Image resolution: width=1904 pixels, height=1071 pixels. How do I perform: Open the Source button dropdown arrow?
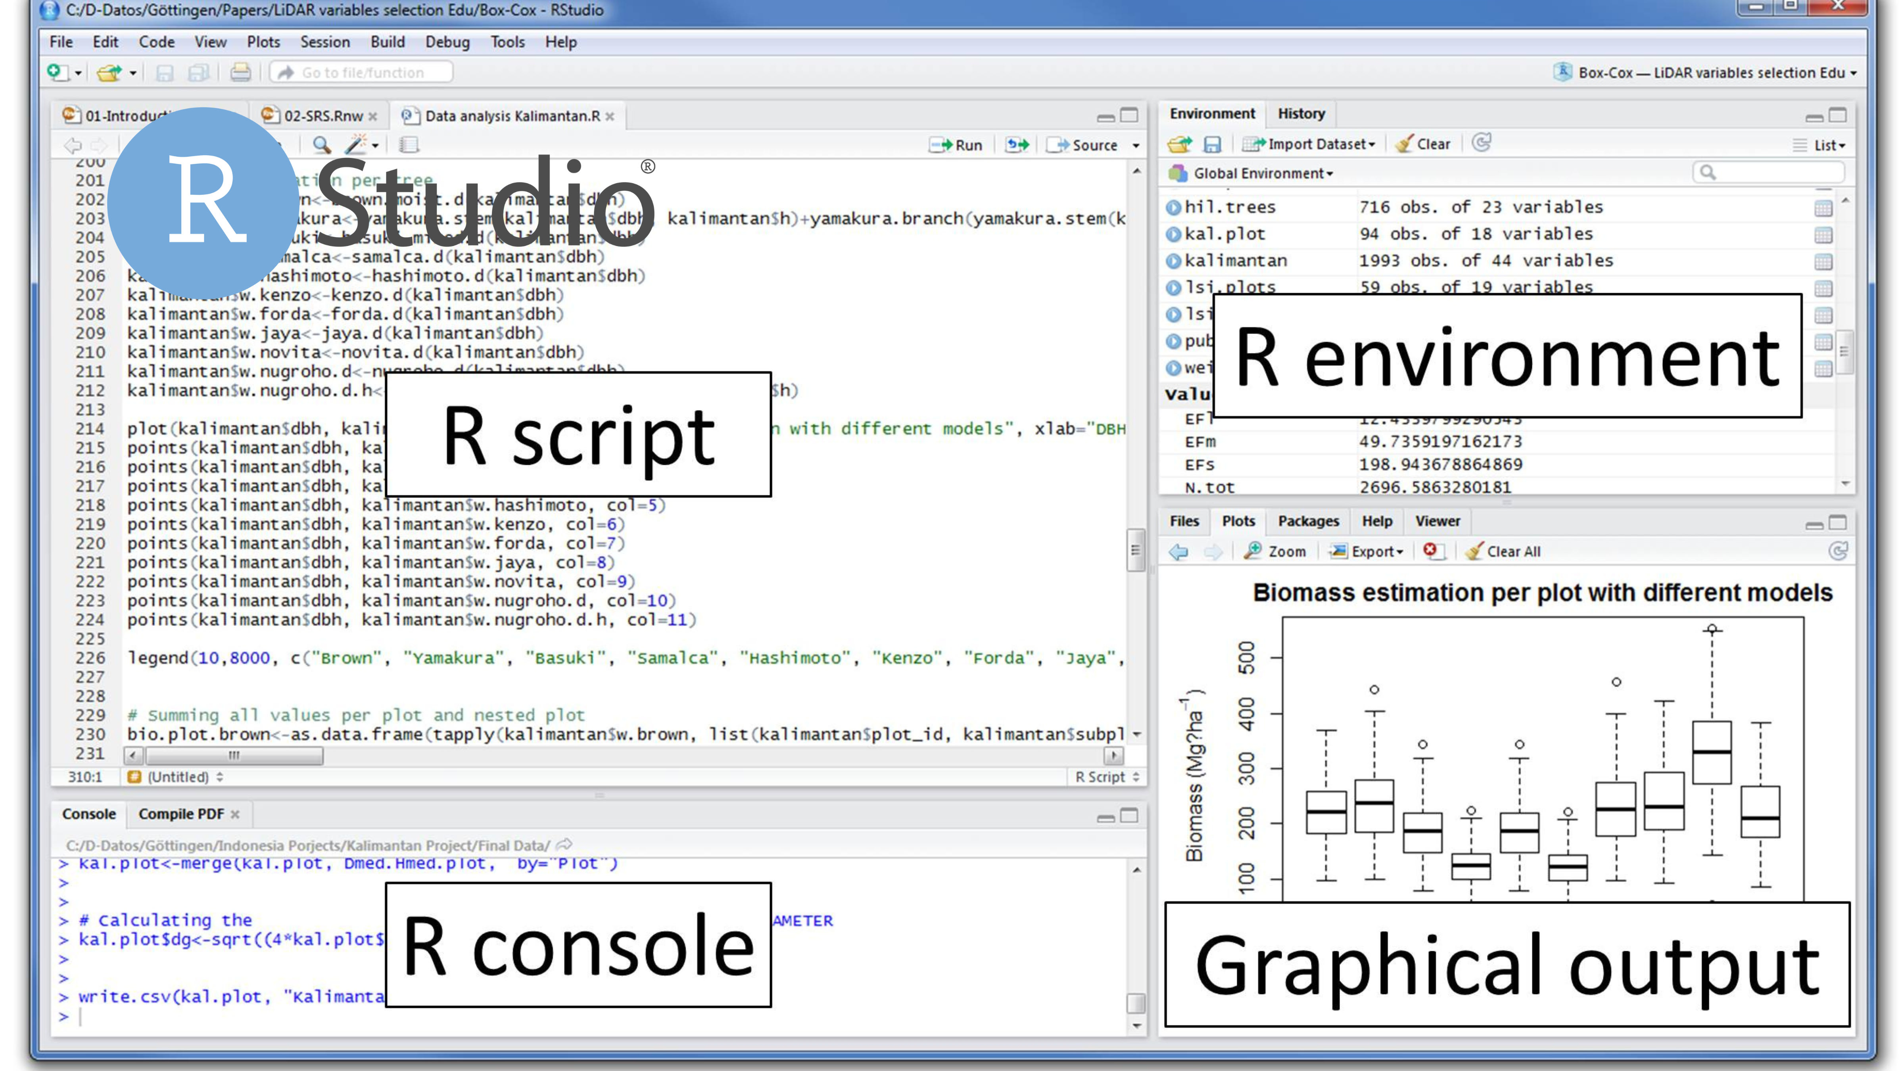(1136, 146)
